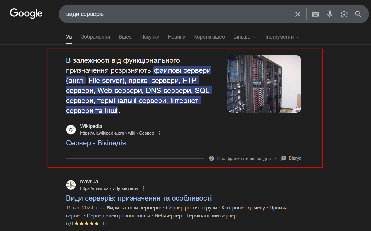371x231 pixels.
Task: Open Види серверів: призначення та особливості
Action: 138,198
